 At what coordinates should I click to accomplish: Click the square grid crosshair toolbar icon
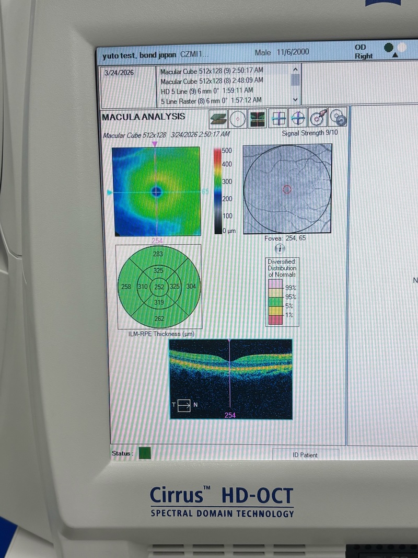tap(278, 119)
